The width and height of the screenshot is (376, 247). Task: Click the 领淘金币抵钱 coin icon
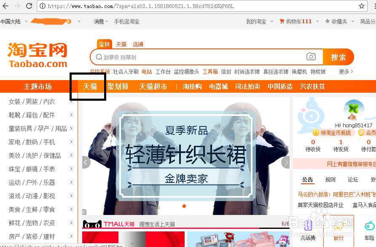pos(316,133)
